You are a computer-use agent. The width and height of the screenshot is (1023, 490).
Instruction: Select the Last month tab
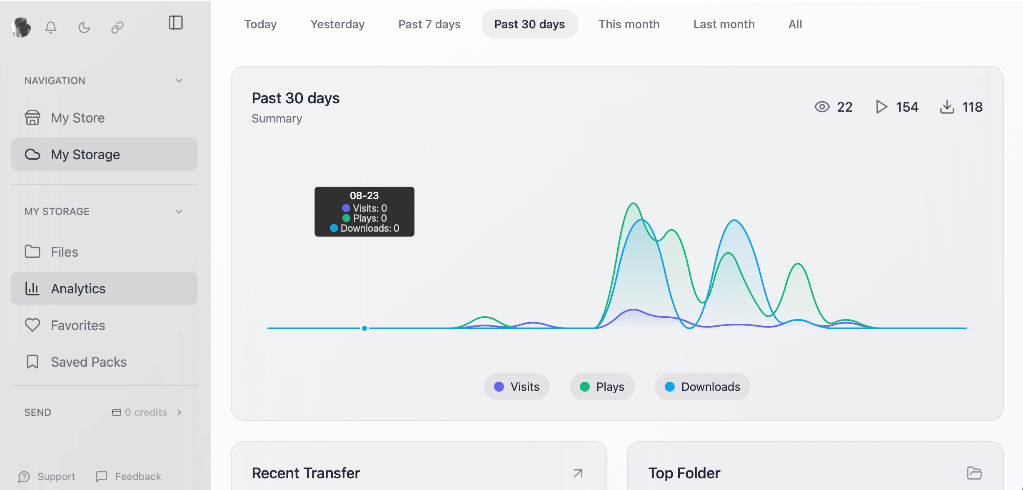pos(724,24)
